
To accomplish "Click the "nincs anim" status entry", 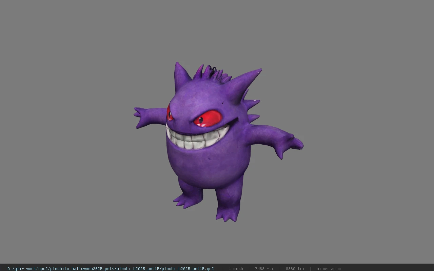I will (329, 269).
